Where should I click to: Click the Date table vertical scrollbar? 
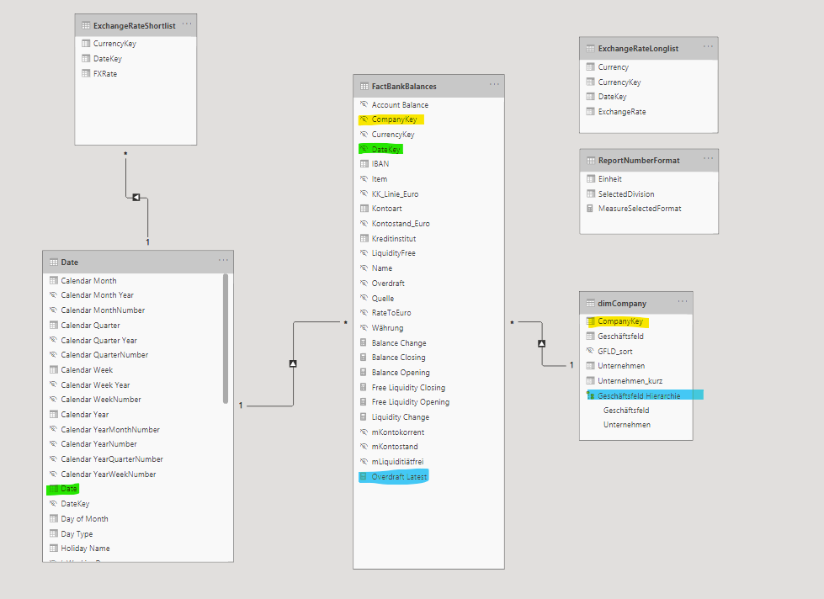coord(226,339)
